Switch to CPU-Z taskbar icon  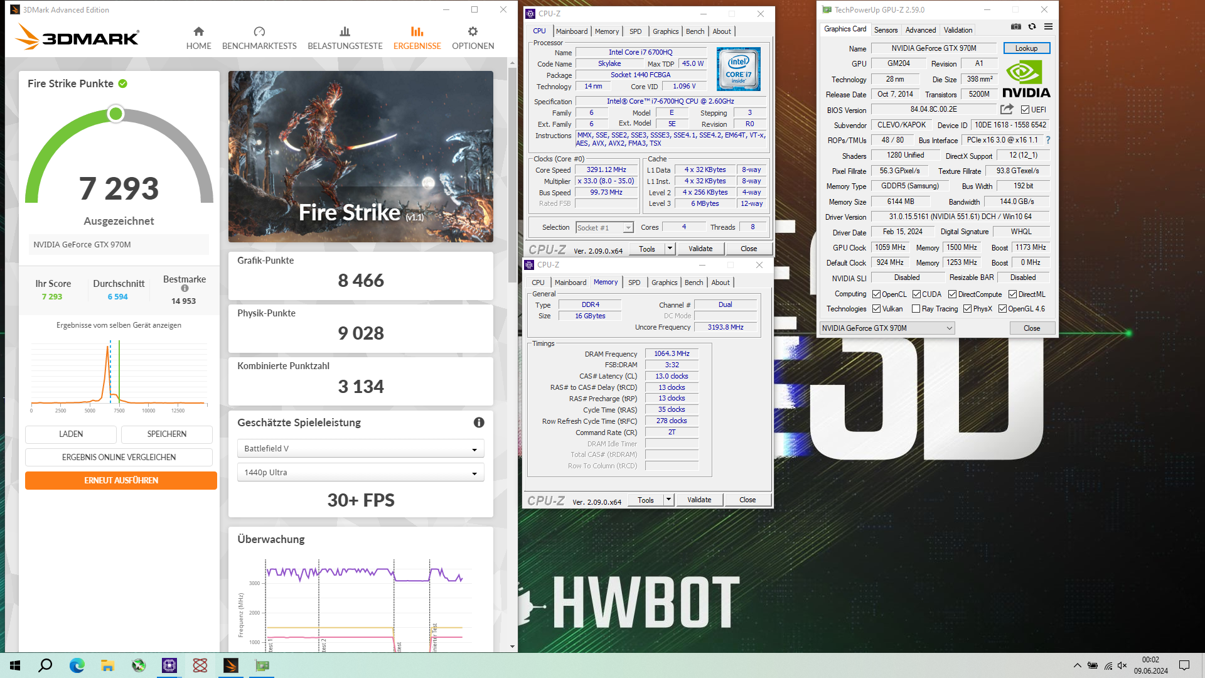coord(169,665)
